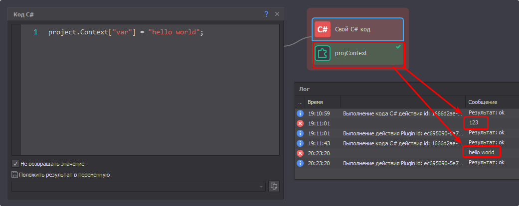The height and width of the screenshot is (206, 519).
Task: Select log message 'hello world'
Action: (x=481, y=152)
